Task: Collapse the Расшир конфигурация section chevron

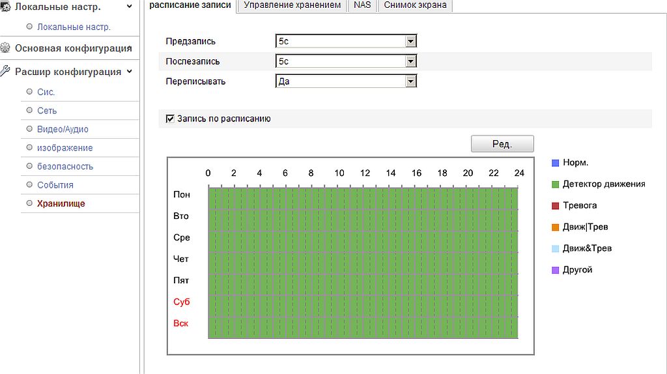Action: (x=130, y=72)
